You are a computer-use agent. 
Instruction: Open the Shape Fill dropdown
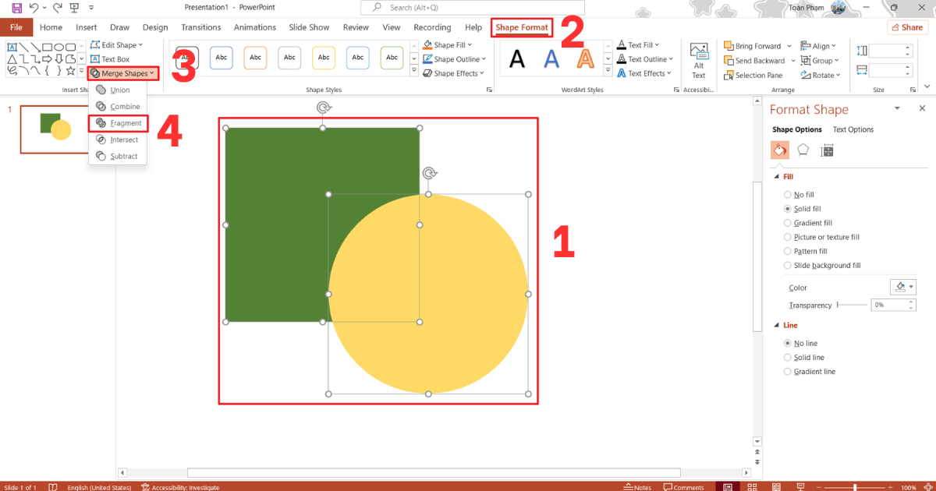pyautogui.click(x=447, y=45)
